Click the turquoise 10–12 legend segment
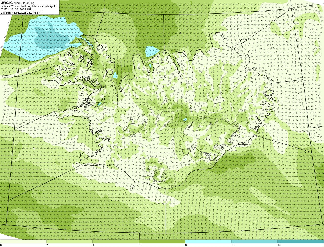The width and height of the screenshot is (324, 247). [255, 241]
